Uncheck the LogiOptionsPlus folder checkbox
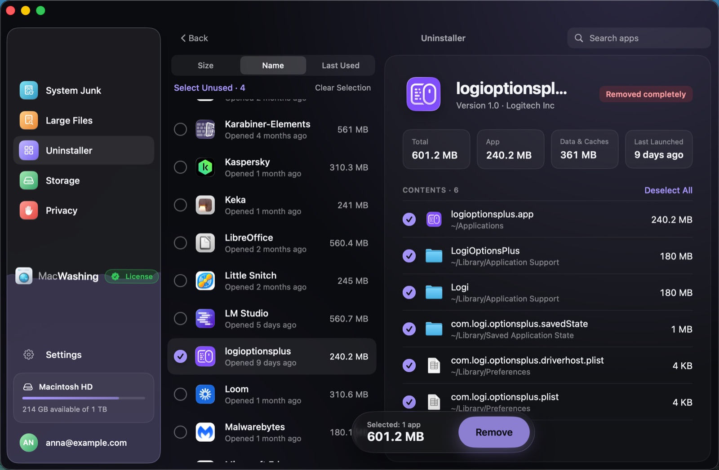The height and width of the screenshot is (470, 719). point(409,256)
